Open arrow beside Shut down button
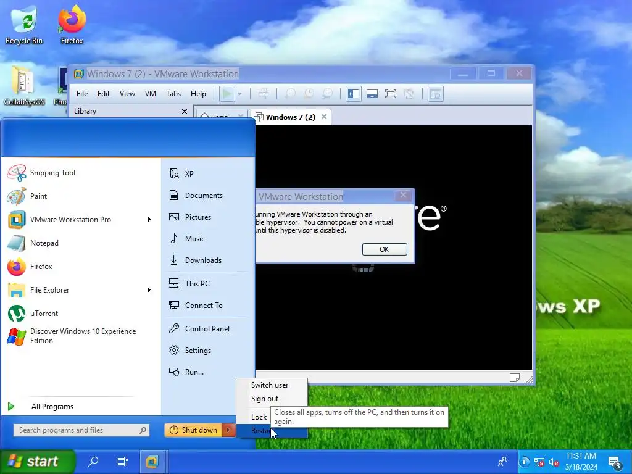 pos(228,430)
